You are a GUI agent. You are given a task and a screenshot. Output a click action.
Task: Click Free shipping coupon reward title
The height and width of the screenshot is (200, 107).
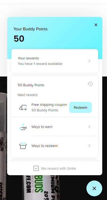pos(49,105)
